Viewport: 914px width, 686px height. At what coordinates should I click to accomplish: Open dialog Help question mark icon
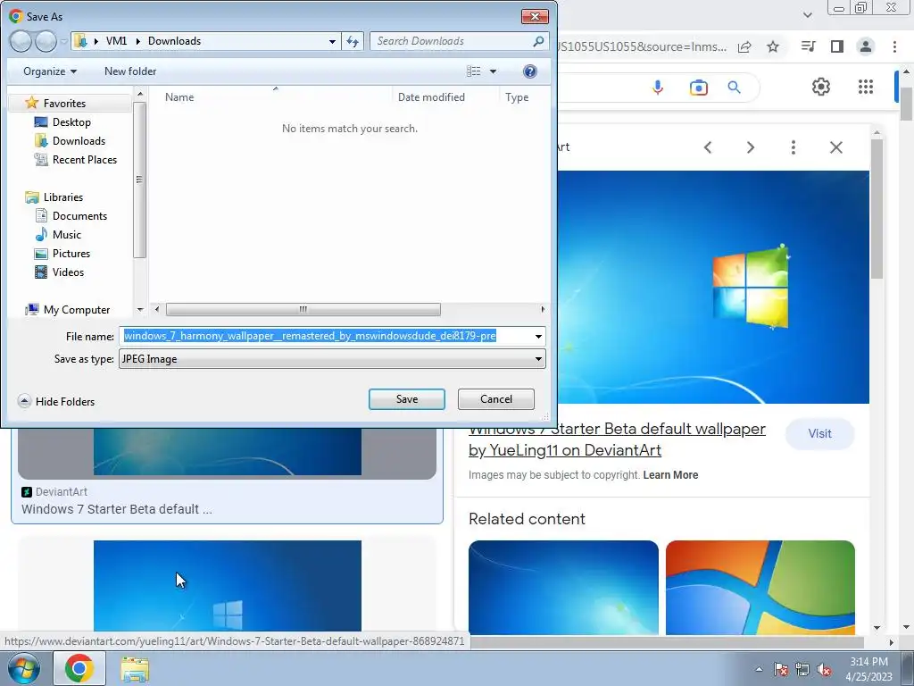(x=529, y=71)
